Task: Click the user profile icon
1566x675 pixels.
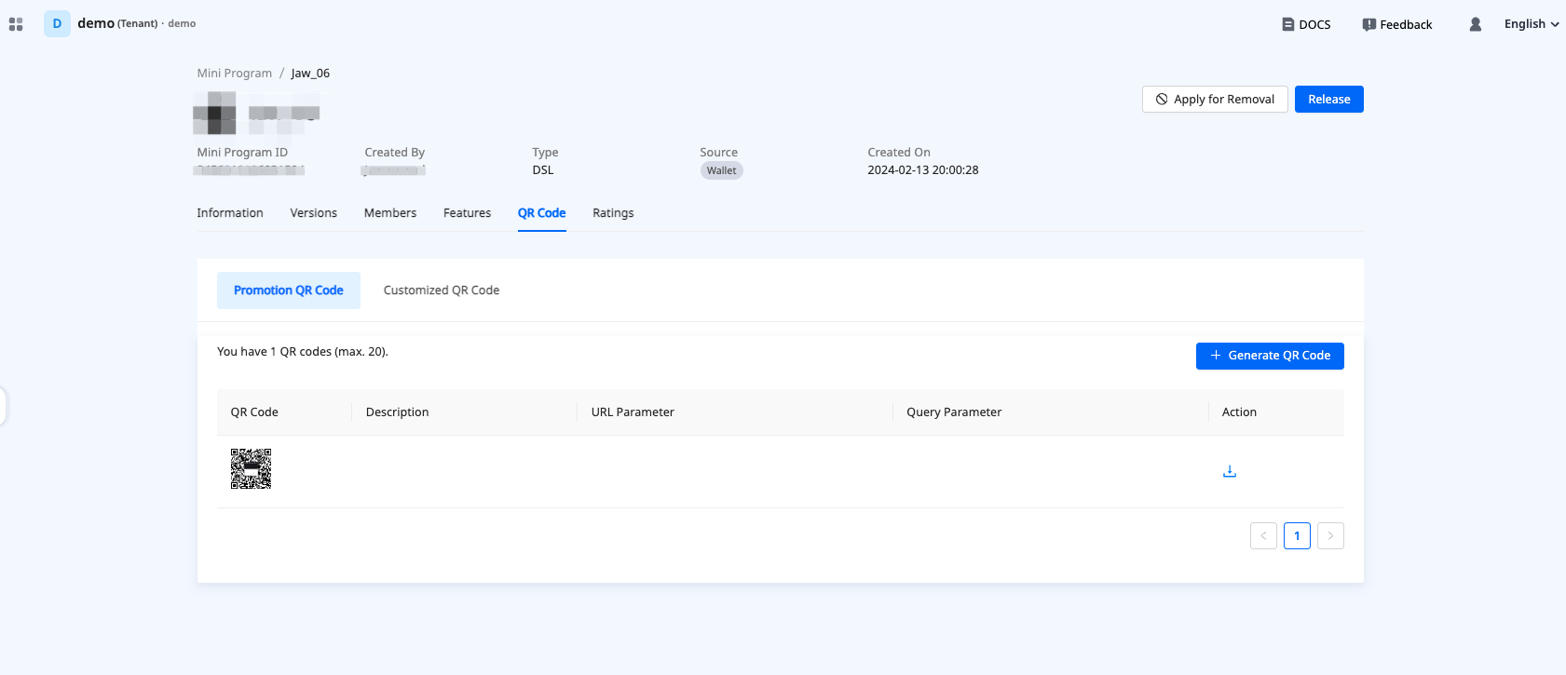Action: [x=1475, y=24]
